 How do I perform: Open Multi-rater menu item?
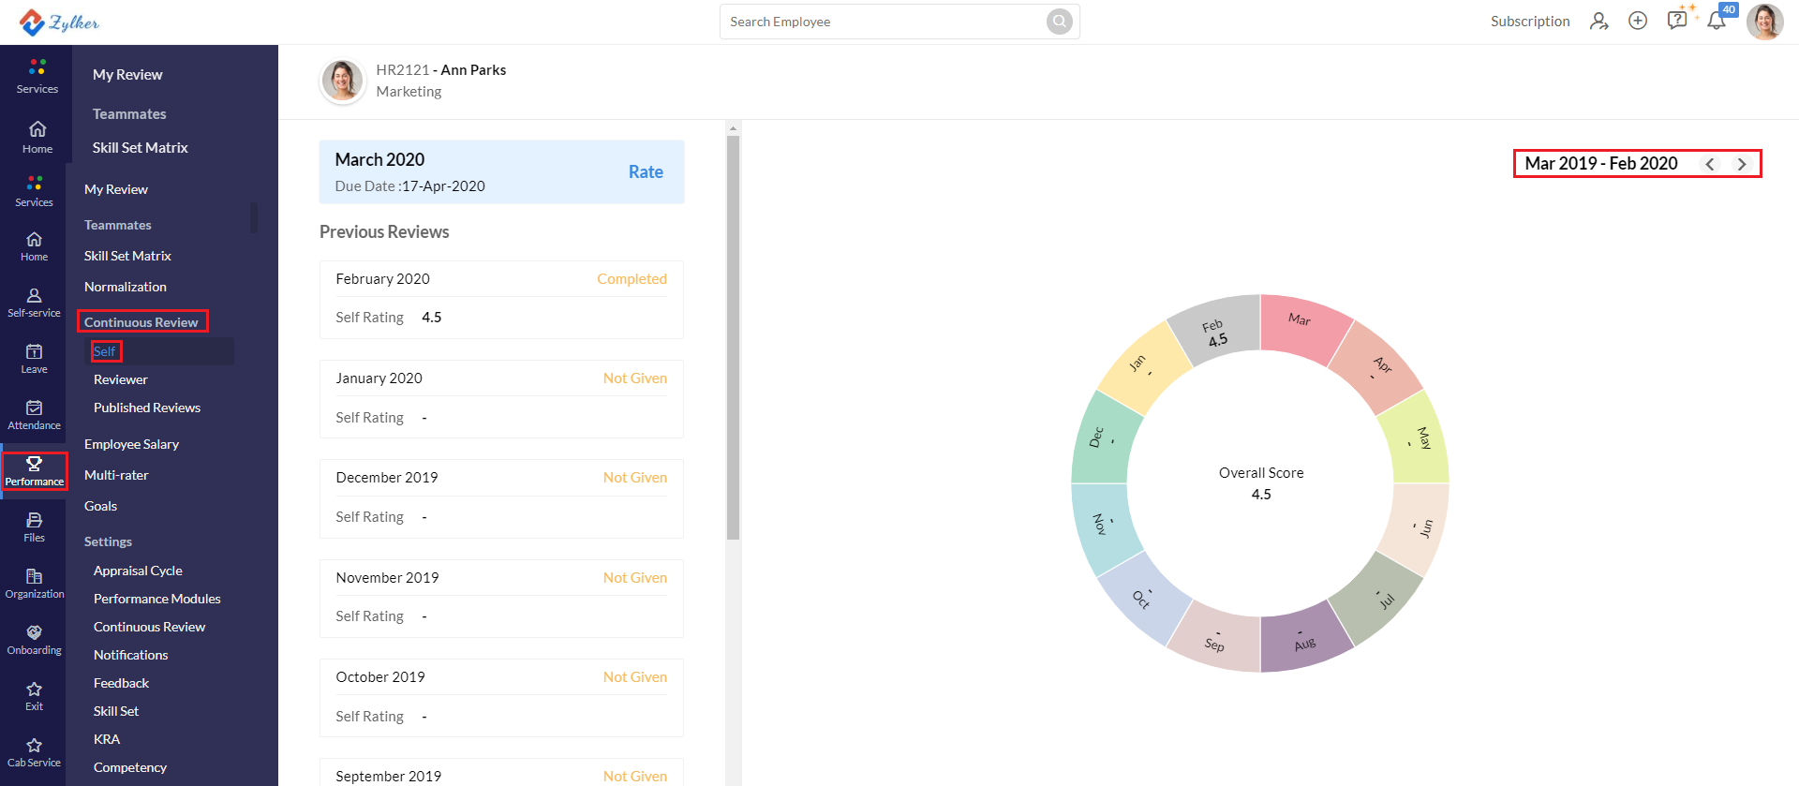pyautogui.click(x=116, y=475)
